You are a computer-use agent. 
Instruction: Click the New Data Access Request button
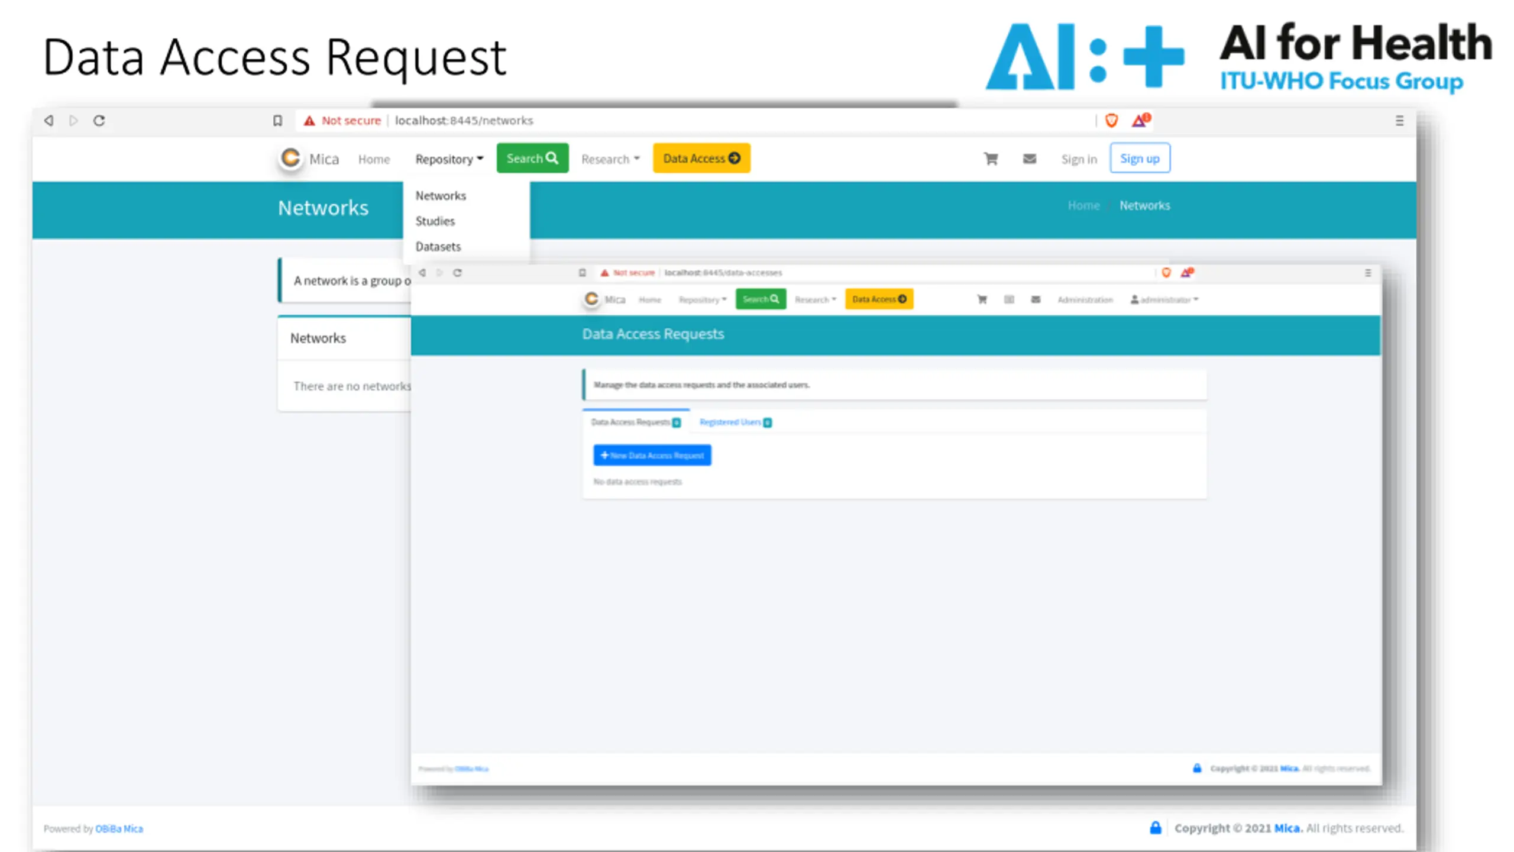tap(652, 455)
